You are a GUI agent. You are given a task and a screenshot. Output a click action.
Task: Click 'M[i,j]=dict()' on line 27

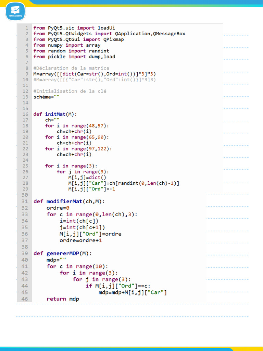tap(87, 178)
